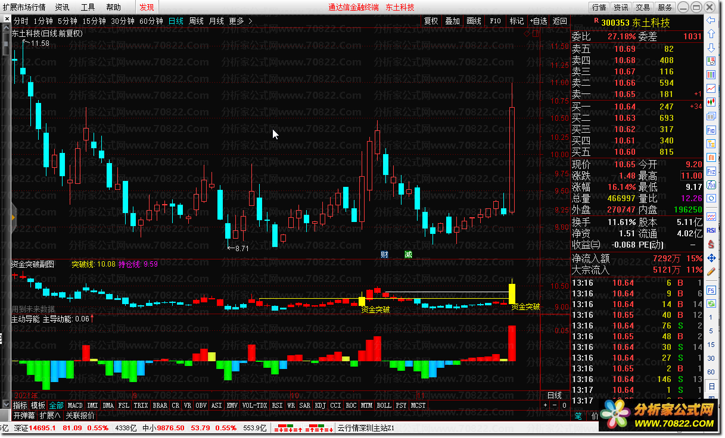Select the BOLL indicator tab
725x438 pixels.
pos(384,405)
